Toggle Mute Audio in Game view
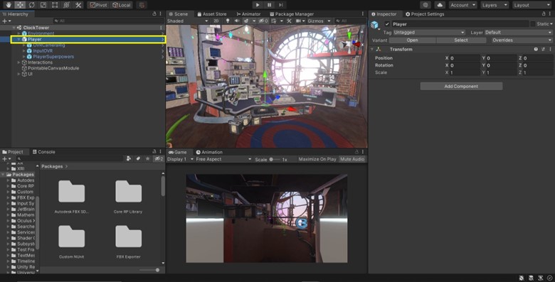 point(352,159)
